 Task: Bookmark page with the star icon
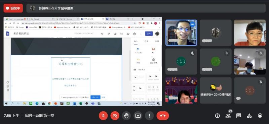point(135,23)
